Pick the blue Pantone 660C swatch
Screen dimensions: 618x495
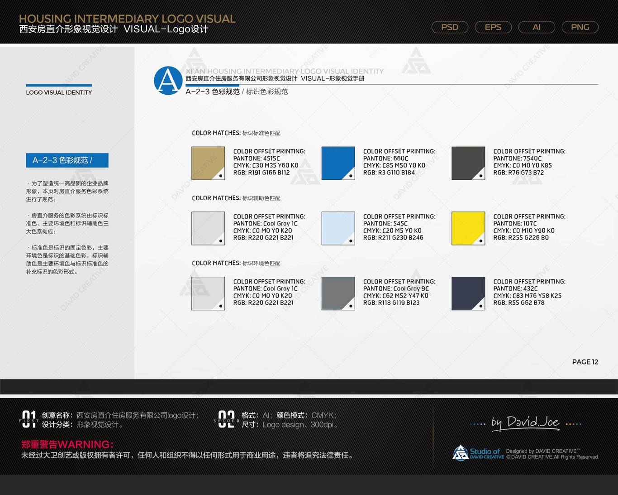pos(338,163)
